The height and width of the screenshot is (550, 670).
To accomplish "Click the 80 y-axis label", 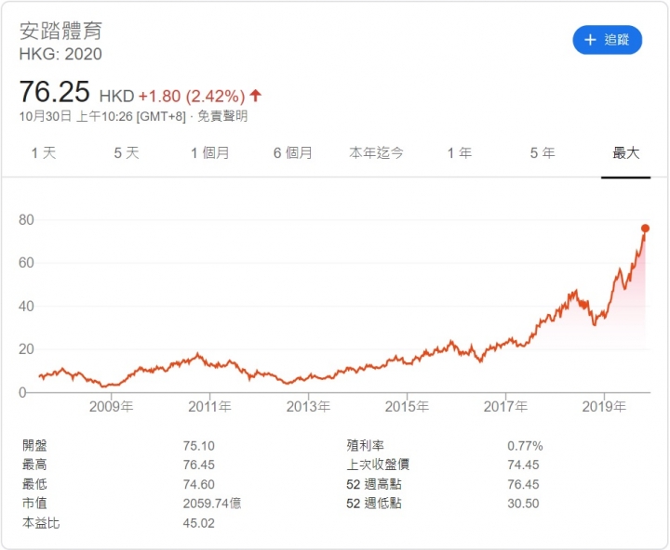I will point(26,220).
